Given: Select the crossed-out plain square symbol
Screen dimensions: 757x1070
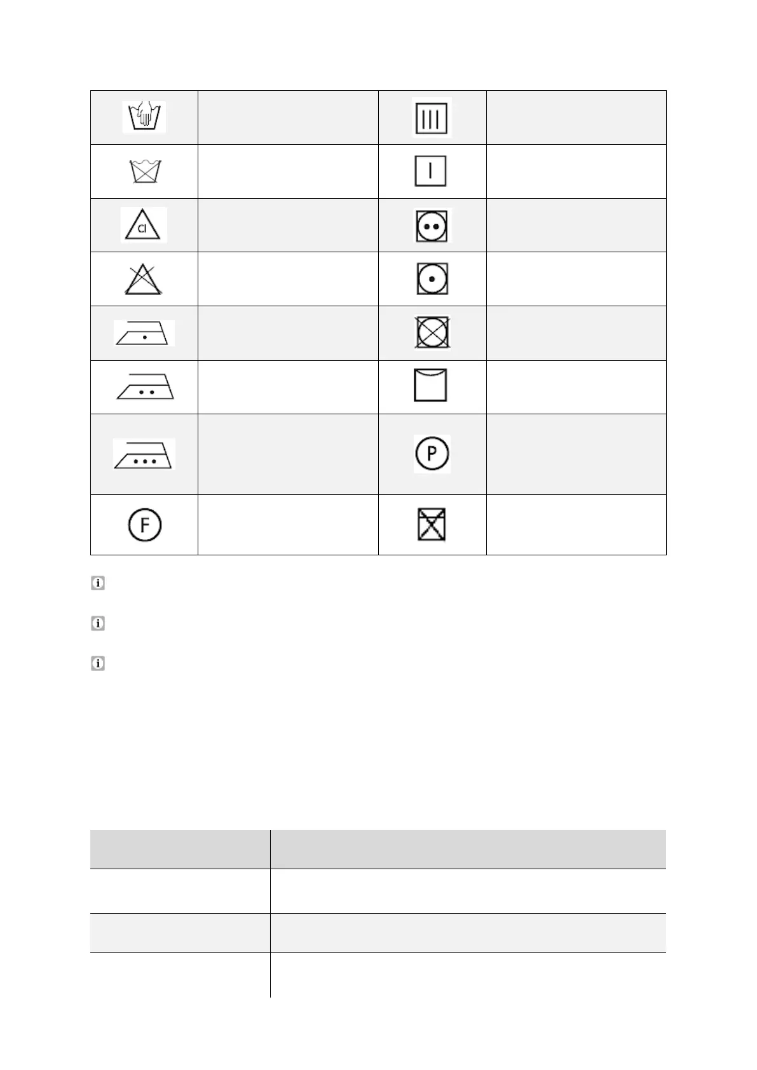Looking at the screenshot, I should (x=432, y=525).
